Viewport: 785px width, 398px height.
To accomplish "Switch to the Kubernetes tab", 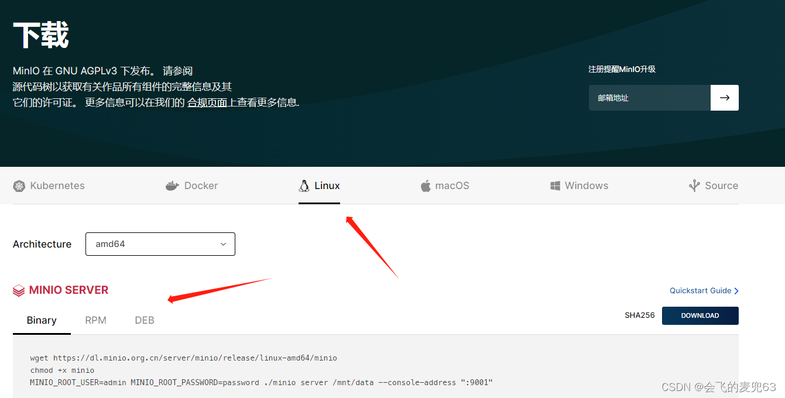I will [x=49, y=186].
